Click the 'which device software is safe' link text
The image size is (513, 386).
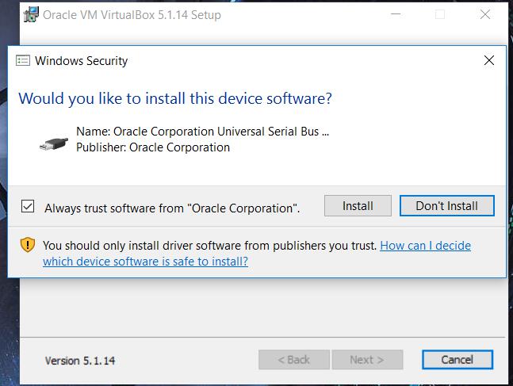click(x=145, y=262)
